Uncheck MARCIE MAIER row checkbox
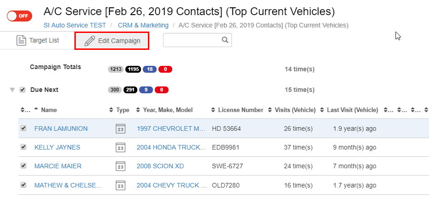The width and height of the screenshot is (429, 198). click(23, 166)
